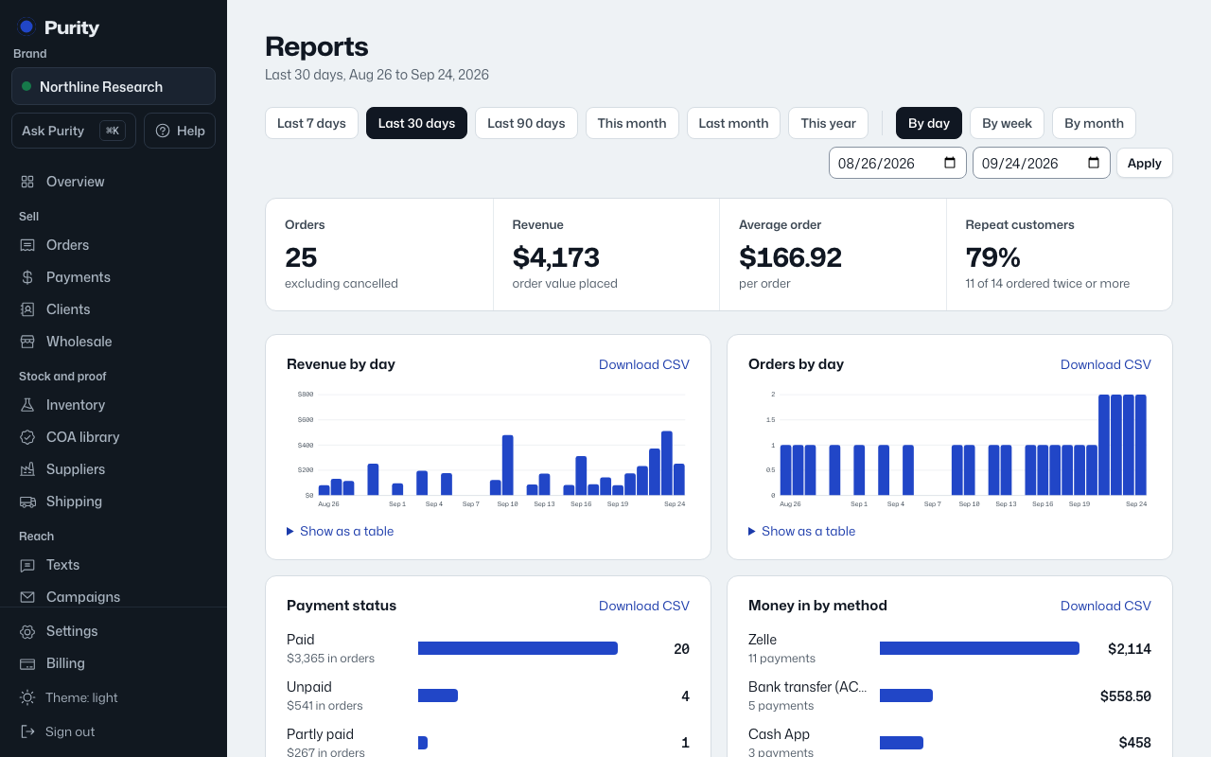Screen dimensions: 1211x757
Task: Click the Paid payment status bar
Action: point(518,648)
